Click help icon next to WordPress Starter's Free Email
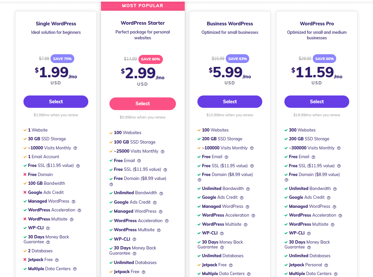Viewport: 373px width, 277px height. (139, 161)
